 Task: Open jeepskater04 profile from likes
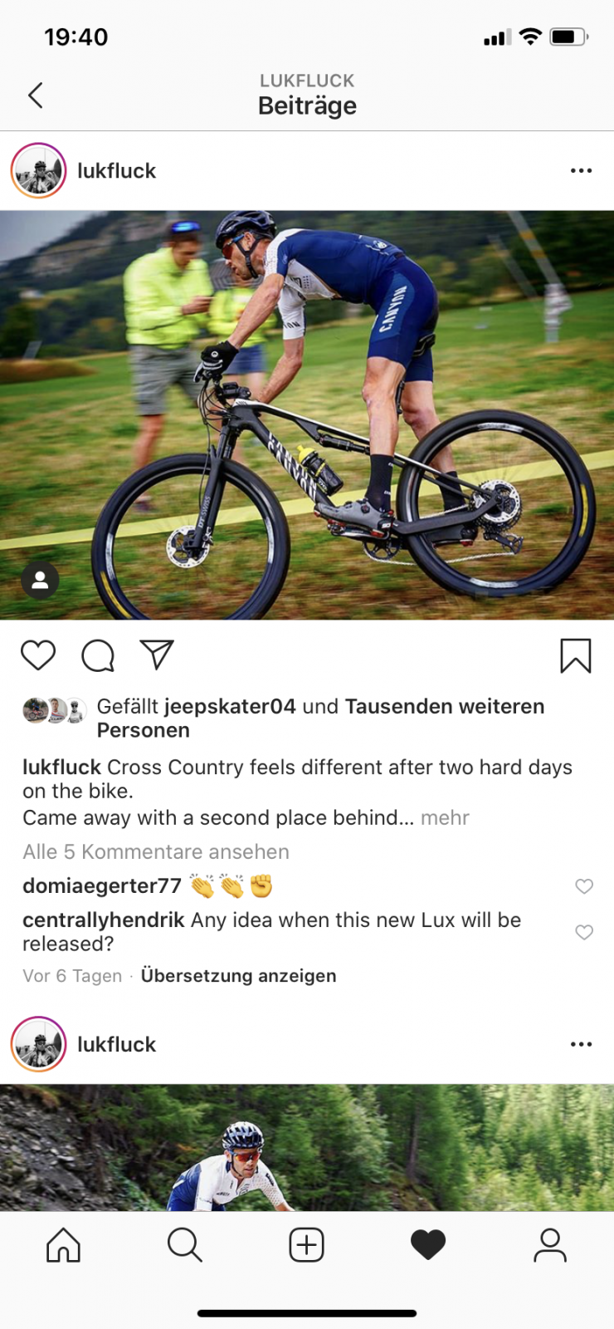point(230,707)
